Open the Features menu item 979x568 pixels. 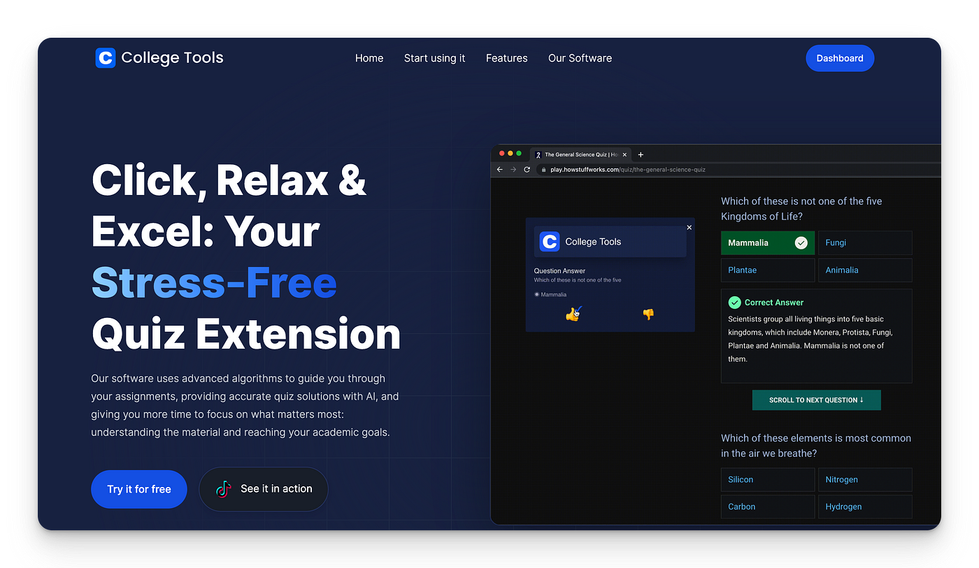[507, 58]
